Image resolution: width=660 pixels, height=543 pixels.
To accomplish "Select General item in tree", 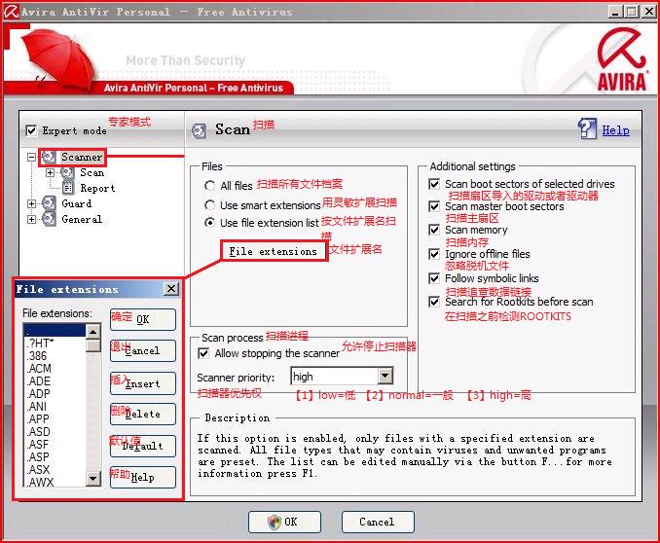I will pos(82,219).
